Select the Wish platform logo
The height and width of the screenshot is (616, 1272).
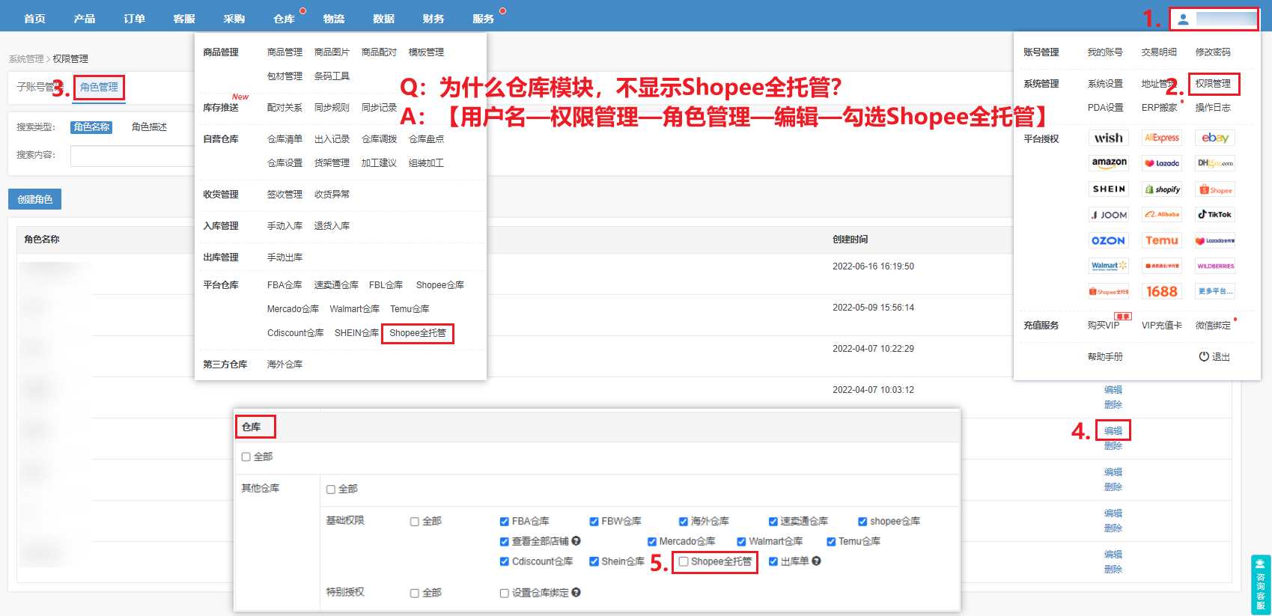(x=1109, y=138)
